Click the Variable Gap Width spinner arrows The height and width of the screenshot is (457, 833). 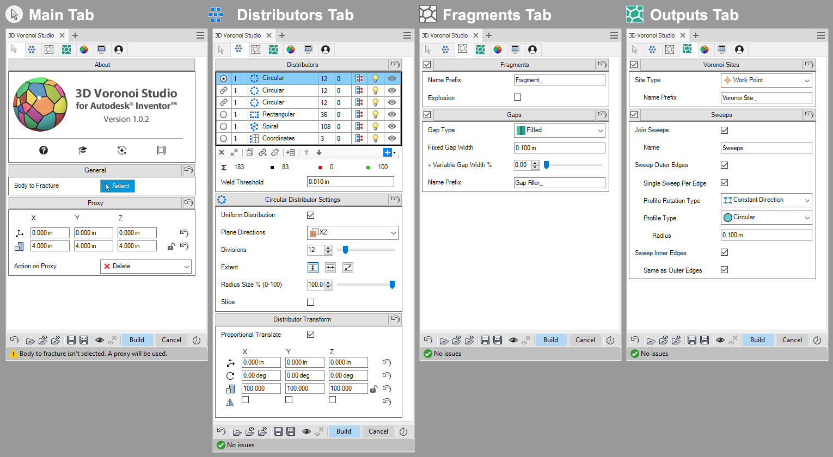pos(535,165)
